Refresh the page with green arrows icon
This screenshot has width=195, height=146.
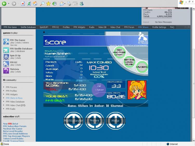click(29, 4)
